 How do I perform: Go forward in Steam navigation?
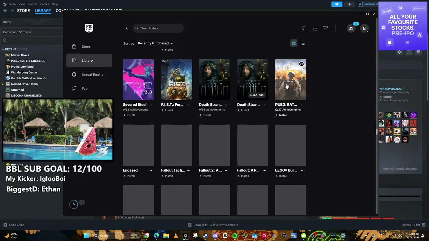(12, 11)
